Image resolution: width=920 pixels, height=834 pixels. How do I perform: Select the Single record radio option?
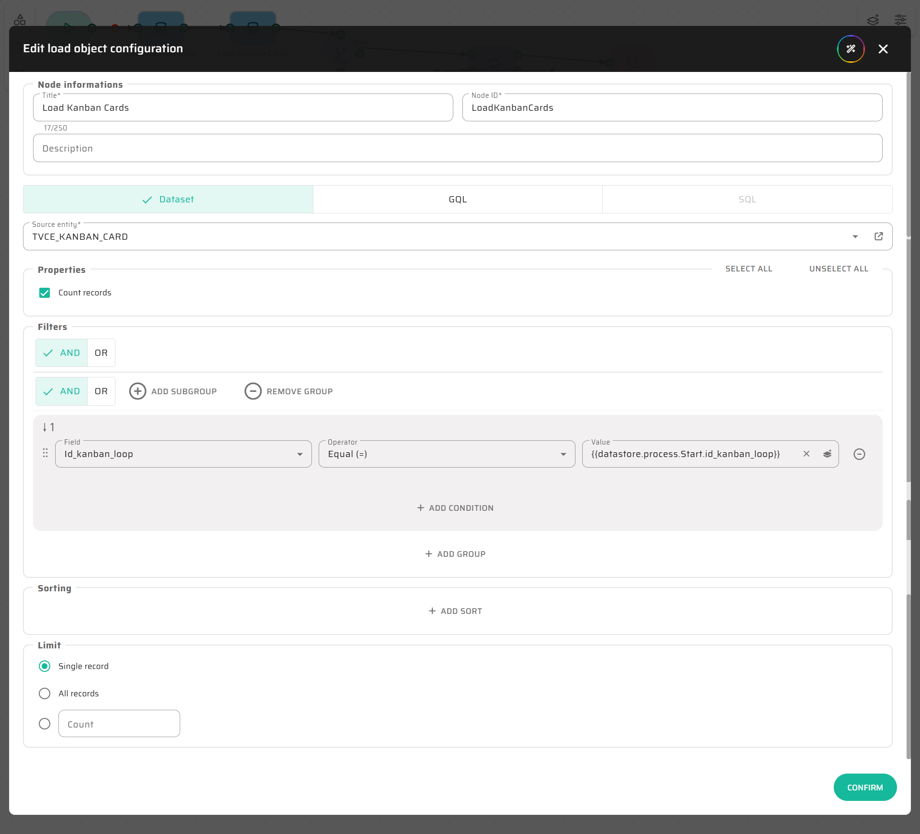click(x=45, y=666)
